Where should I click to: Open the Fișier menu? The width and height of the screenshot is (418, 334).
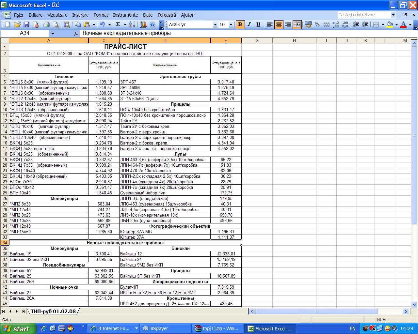(19, 15)
